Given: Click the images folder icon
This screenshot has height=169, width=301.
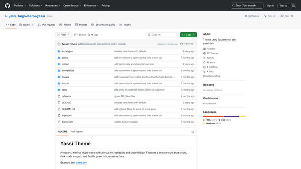Looking at the screenshot, I should click(59, 77).
